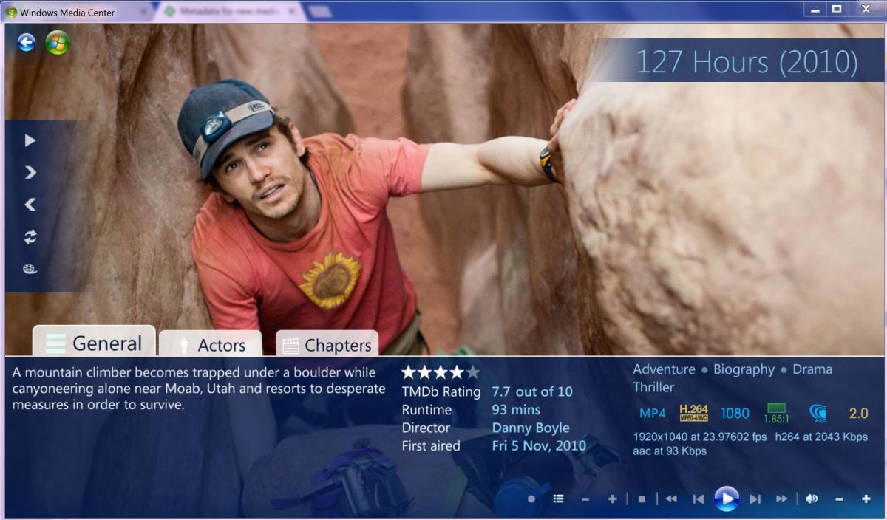Go to previous movie using sidebar chevron
This screenshot has height=520, width=887.
pyautogui.click(x=30, y=205)
